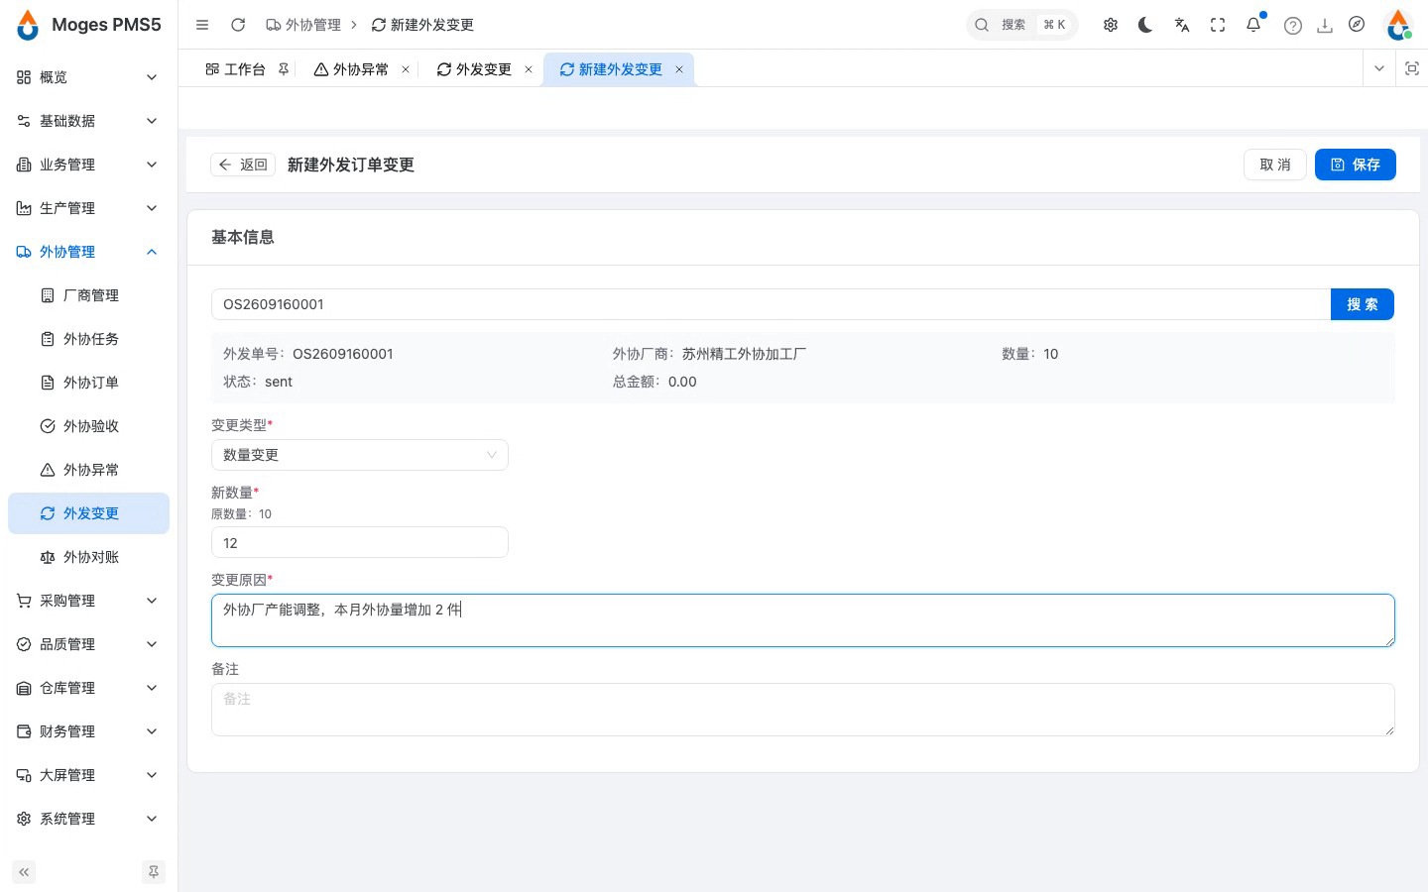Open the settings gear icon

click(x=1111, y=25)
